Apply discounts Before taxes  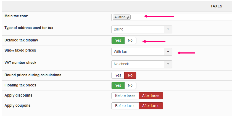click(125, 95)
